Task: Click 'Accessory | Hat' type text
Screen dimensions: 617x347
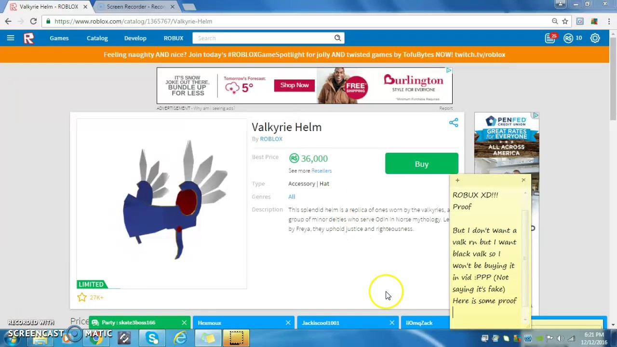Action: (308, 184)
